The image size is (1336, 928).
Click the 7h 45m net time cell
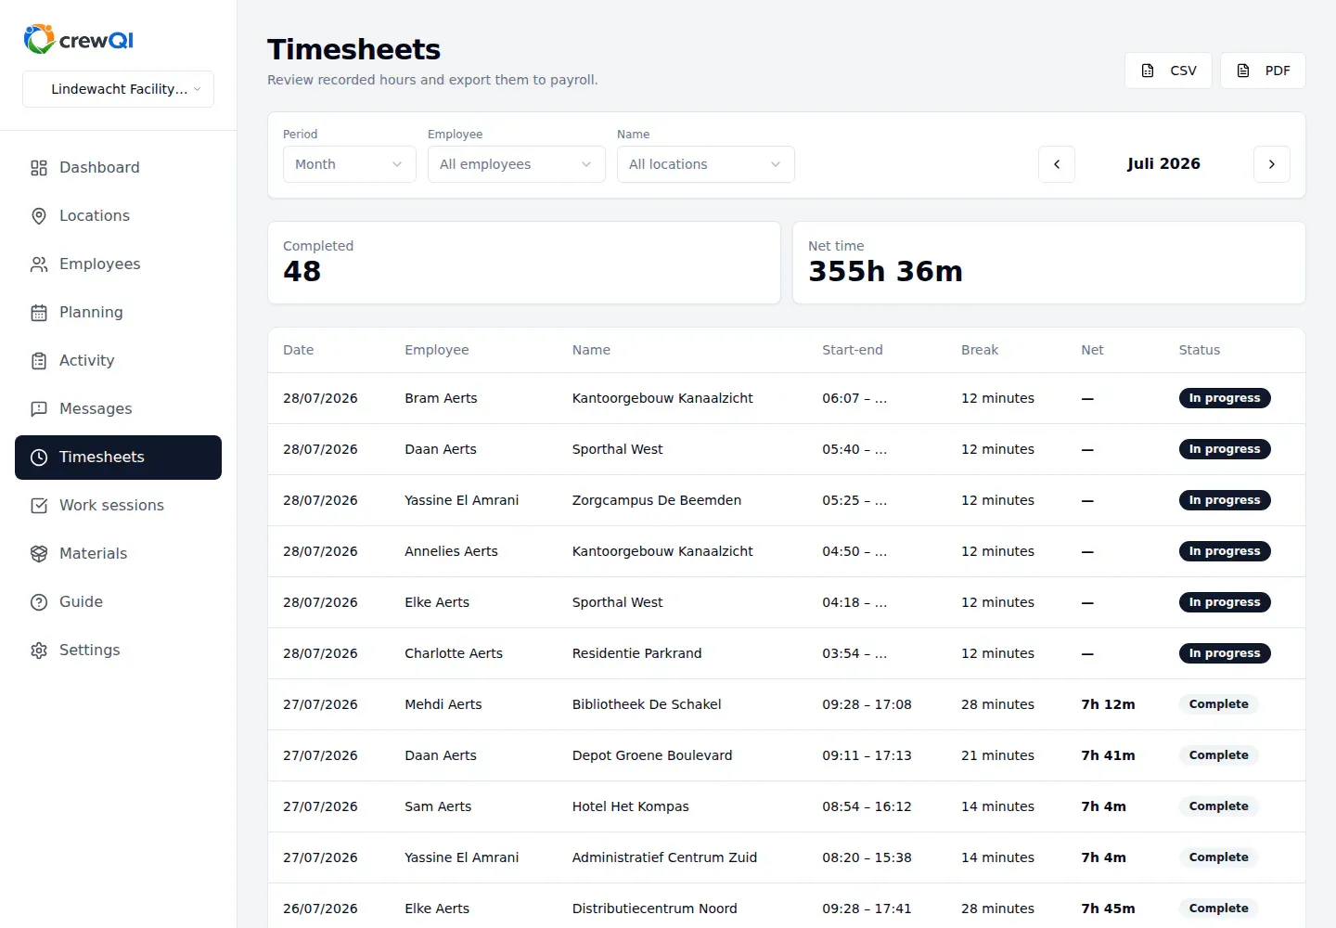(1108, 909)
